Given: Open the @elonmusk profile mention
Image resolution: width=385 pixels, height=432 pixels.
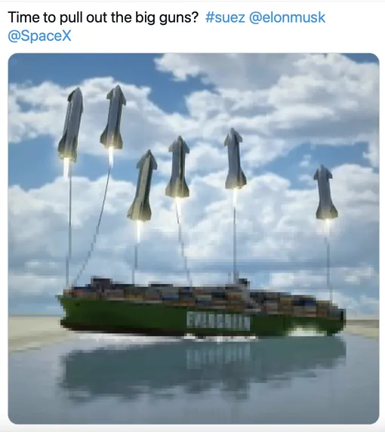Looking at the screenshot, I should point(287,17).
